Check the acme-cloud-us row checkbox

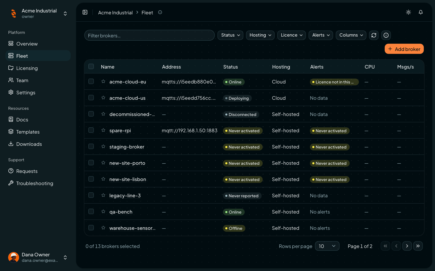coord(91,98)
